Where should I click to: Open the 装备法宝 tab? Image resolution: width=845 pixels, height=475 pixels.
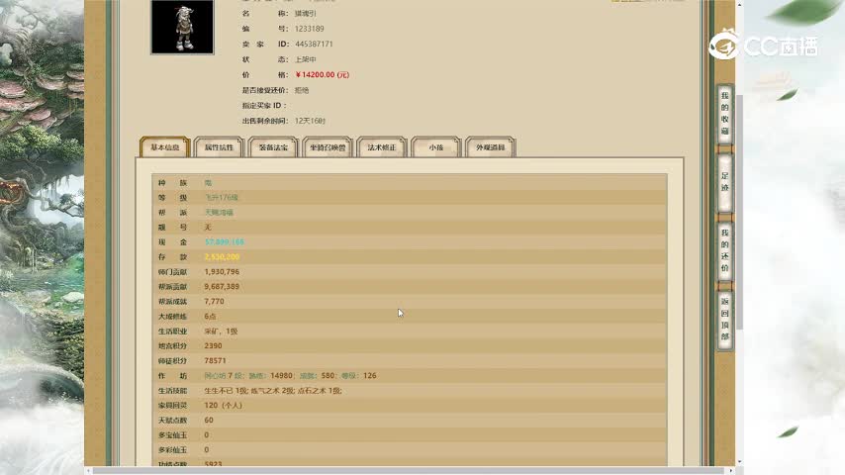(x=273, y=147)
